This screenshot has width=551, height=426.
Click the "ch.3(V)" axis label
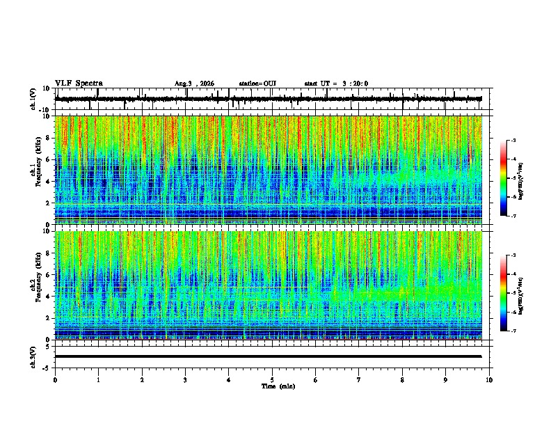point(33,357)
